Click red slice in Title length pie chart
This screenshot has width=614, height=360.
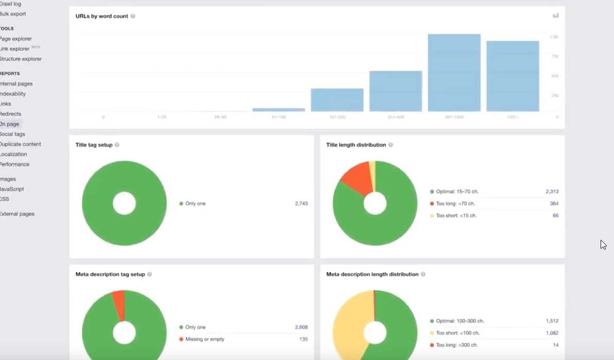pyautogui.click(x=356, y=178)
